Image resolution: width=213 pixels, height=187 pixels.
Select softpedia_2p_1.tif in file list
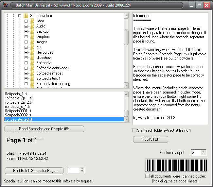coord(64,98)
